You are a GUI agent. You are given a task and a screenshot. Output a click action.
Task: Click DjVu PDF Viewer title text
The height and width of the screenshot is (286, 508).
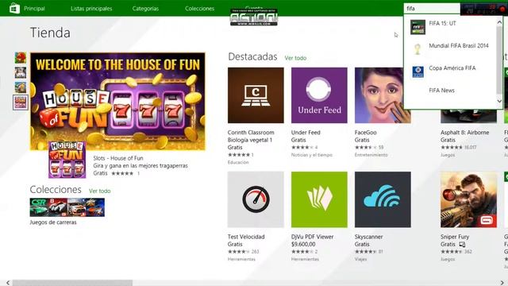(x=312, y=237)
